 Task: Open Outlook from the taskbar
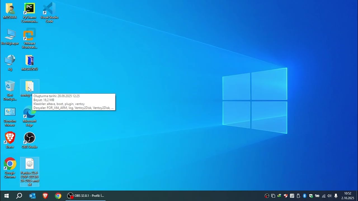[32, 196]
